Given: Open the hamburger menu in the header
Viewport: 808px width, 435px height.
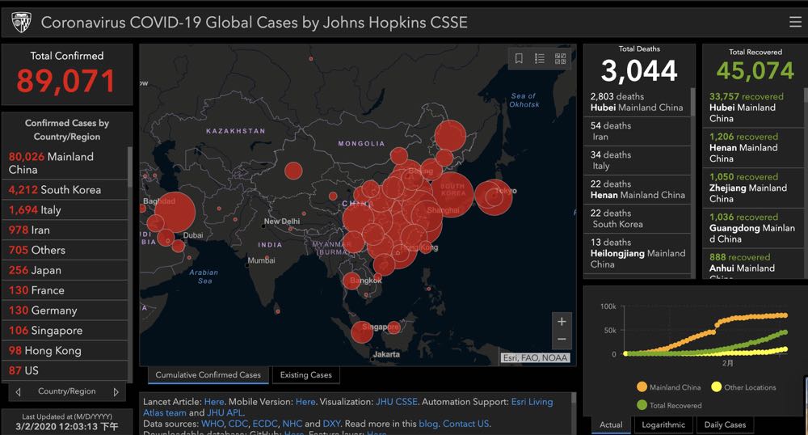Looking at the screenshot, I should tap(795, 22).
